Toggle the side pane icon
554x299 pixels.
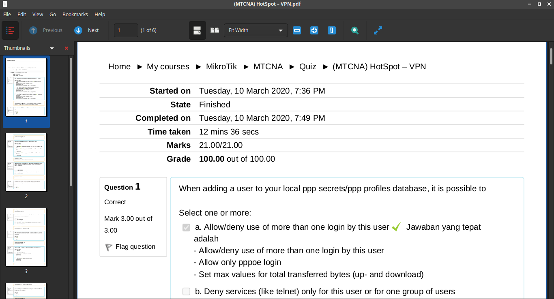[x=10, y=30]
